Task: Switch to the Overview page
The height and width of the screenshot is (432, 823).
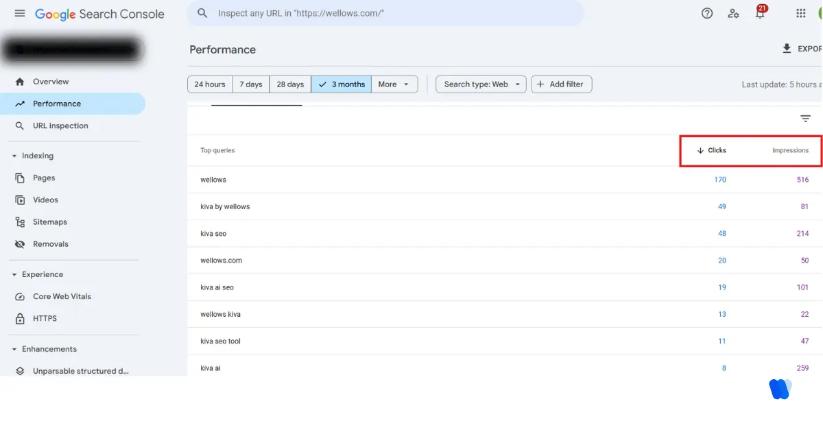Action: pyautogui.click(x=51, y=81)
